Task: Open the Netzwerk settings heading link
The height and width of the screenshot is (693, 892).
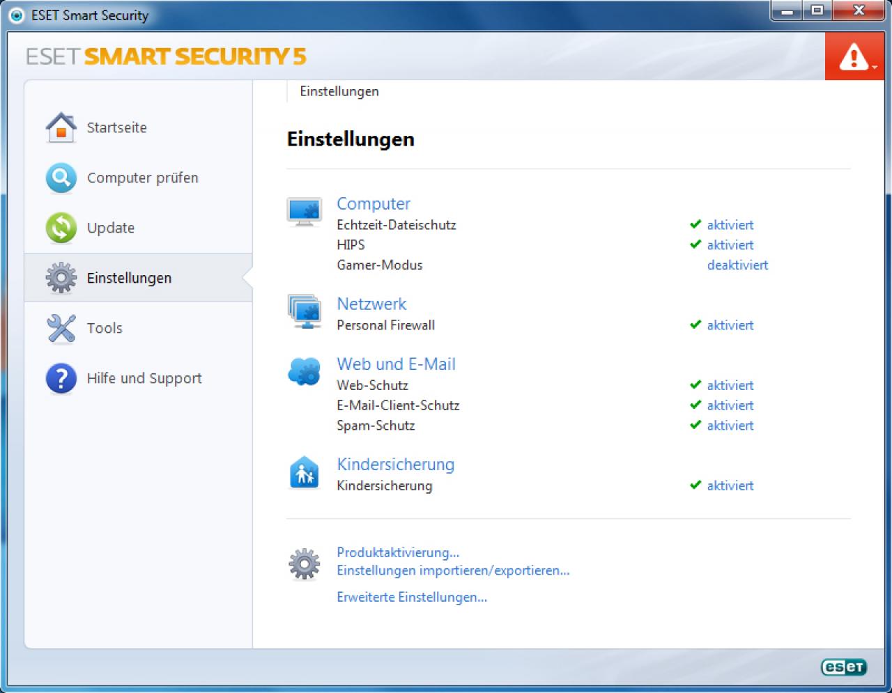Action: tap(371, 304)
